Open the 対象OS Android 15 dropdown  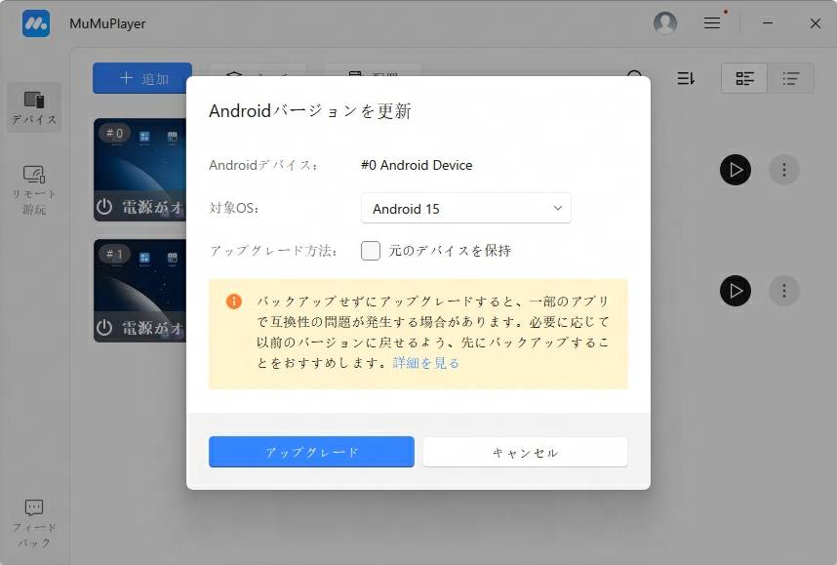point(466,208)
